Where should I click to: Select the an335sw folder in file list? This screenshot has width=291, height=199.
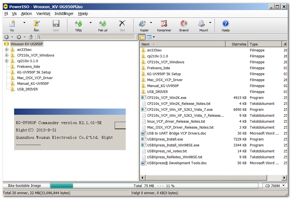[x=154, y=50]
